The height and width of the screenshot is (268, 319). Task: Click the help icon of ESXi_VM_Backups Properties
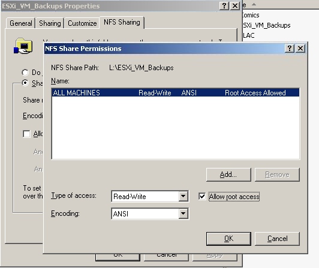point(224,6)
